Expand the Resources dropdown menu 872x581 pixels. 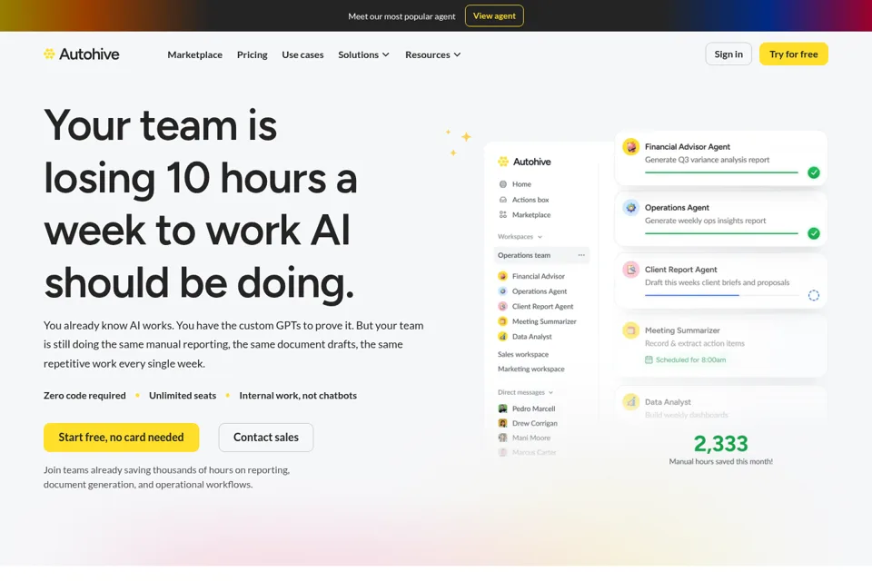(x=432, y=54)
